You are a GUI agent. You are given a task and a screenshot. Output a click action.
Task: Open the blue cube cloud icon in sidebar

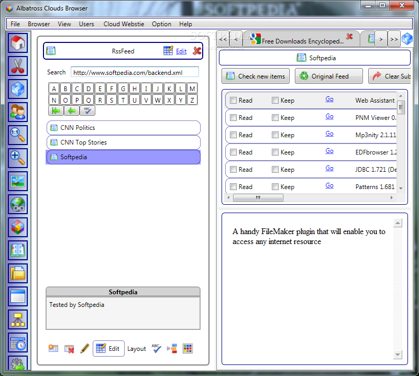click(x=18, y=89)
